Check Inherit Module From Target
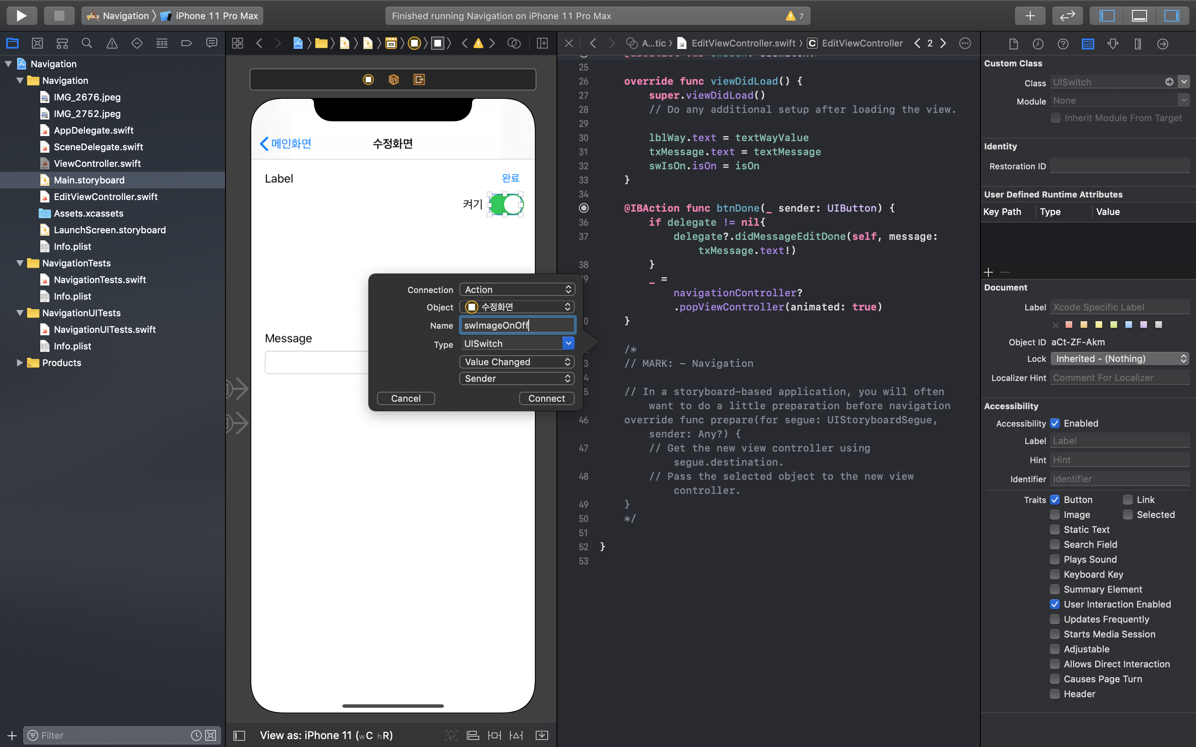 [x=1055, y=118]
